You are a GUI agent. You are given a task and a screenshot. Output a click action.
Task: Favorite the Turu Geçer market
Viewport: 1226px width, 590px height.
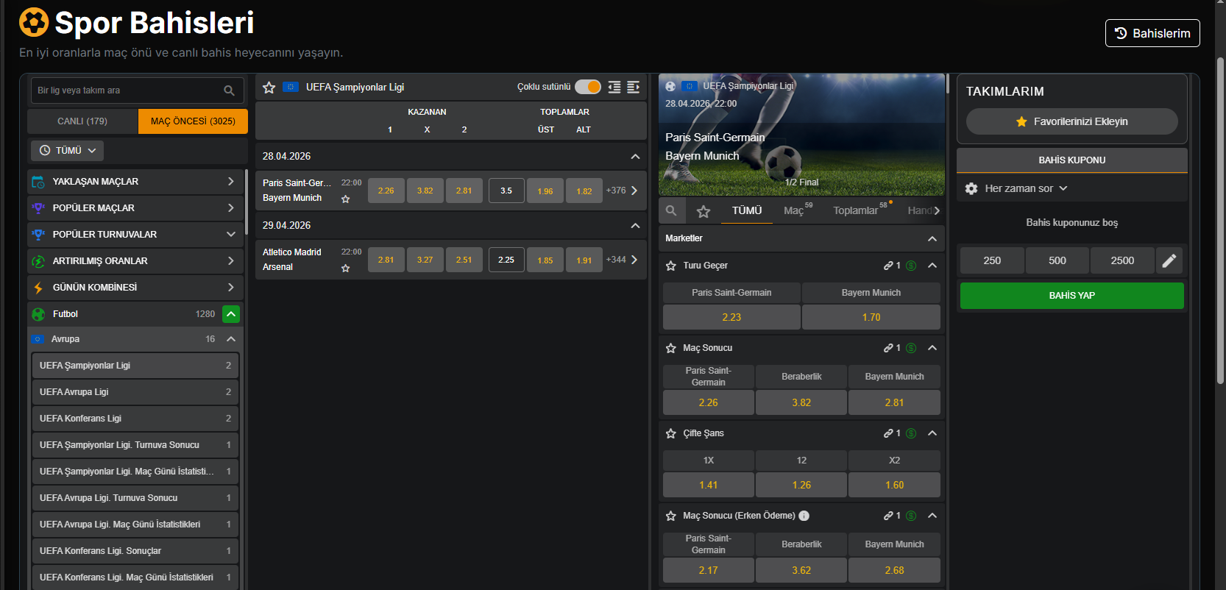[670, 266]
